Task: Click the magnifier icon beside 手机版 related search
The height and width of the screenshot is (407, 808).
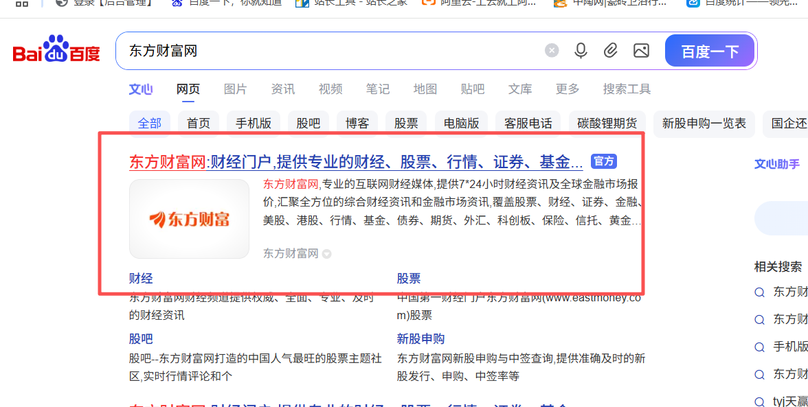Action: coord(759,347)
